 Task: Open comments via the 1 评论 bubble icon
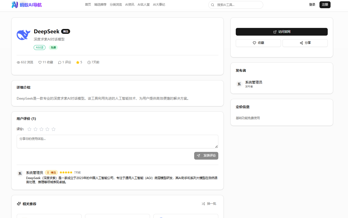point(60,62)
